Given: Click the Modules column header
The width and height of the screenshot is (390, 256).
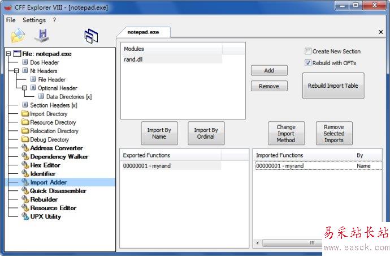Looking at the screenshot, I should coord(172,49).
